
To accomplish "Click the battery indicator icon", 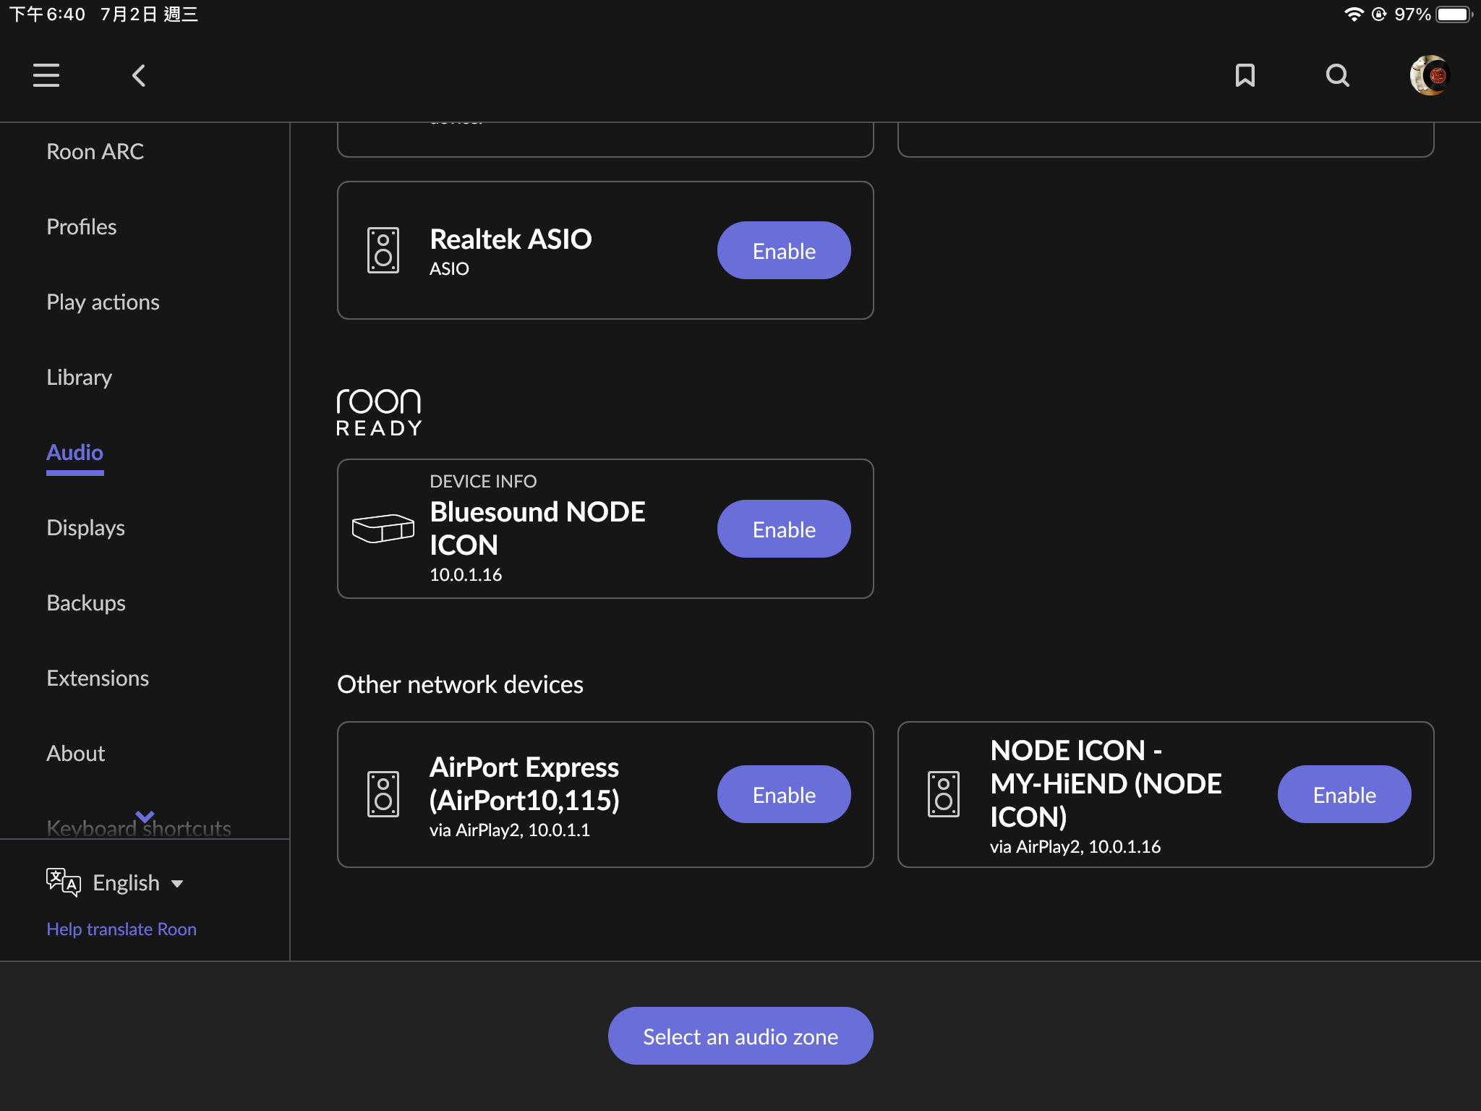I will (1454, 14).
